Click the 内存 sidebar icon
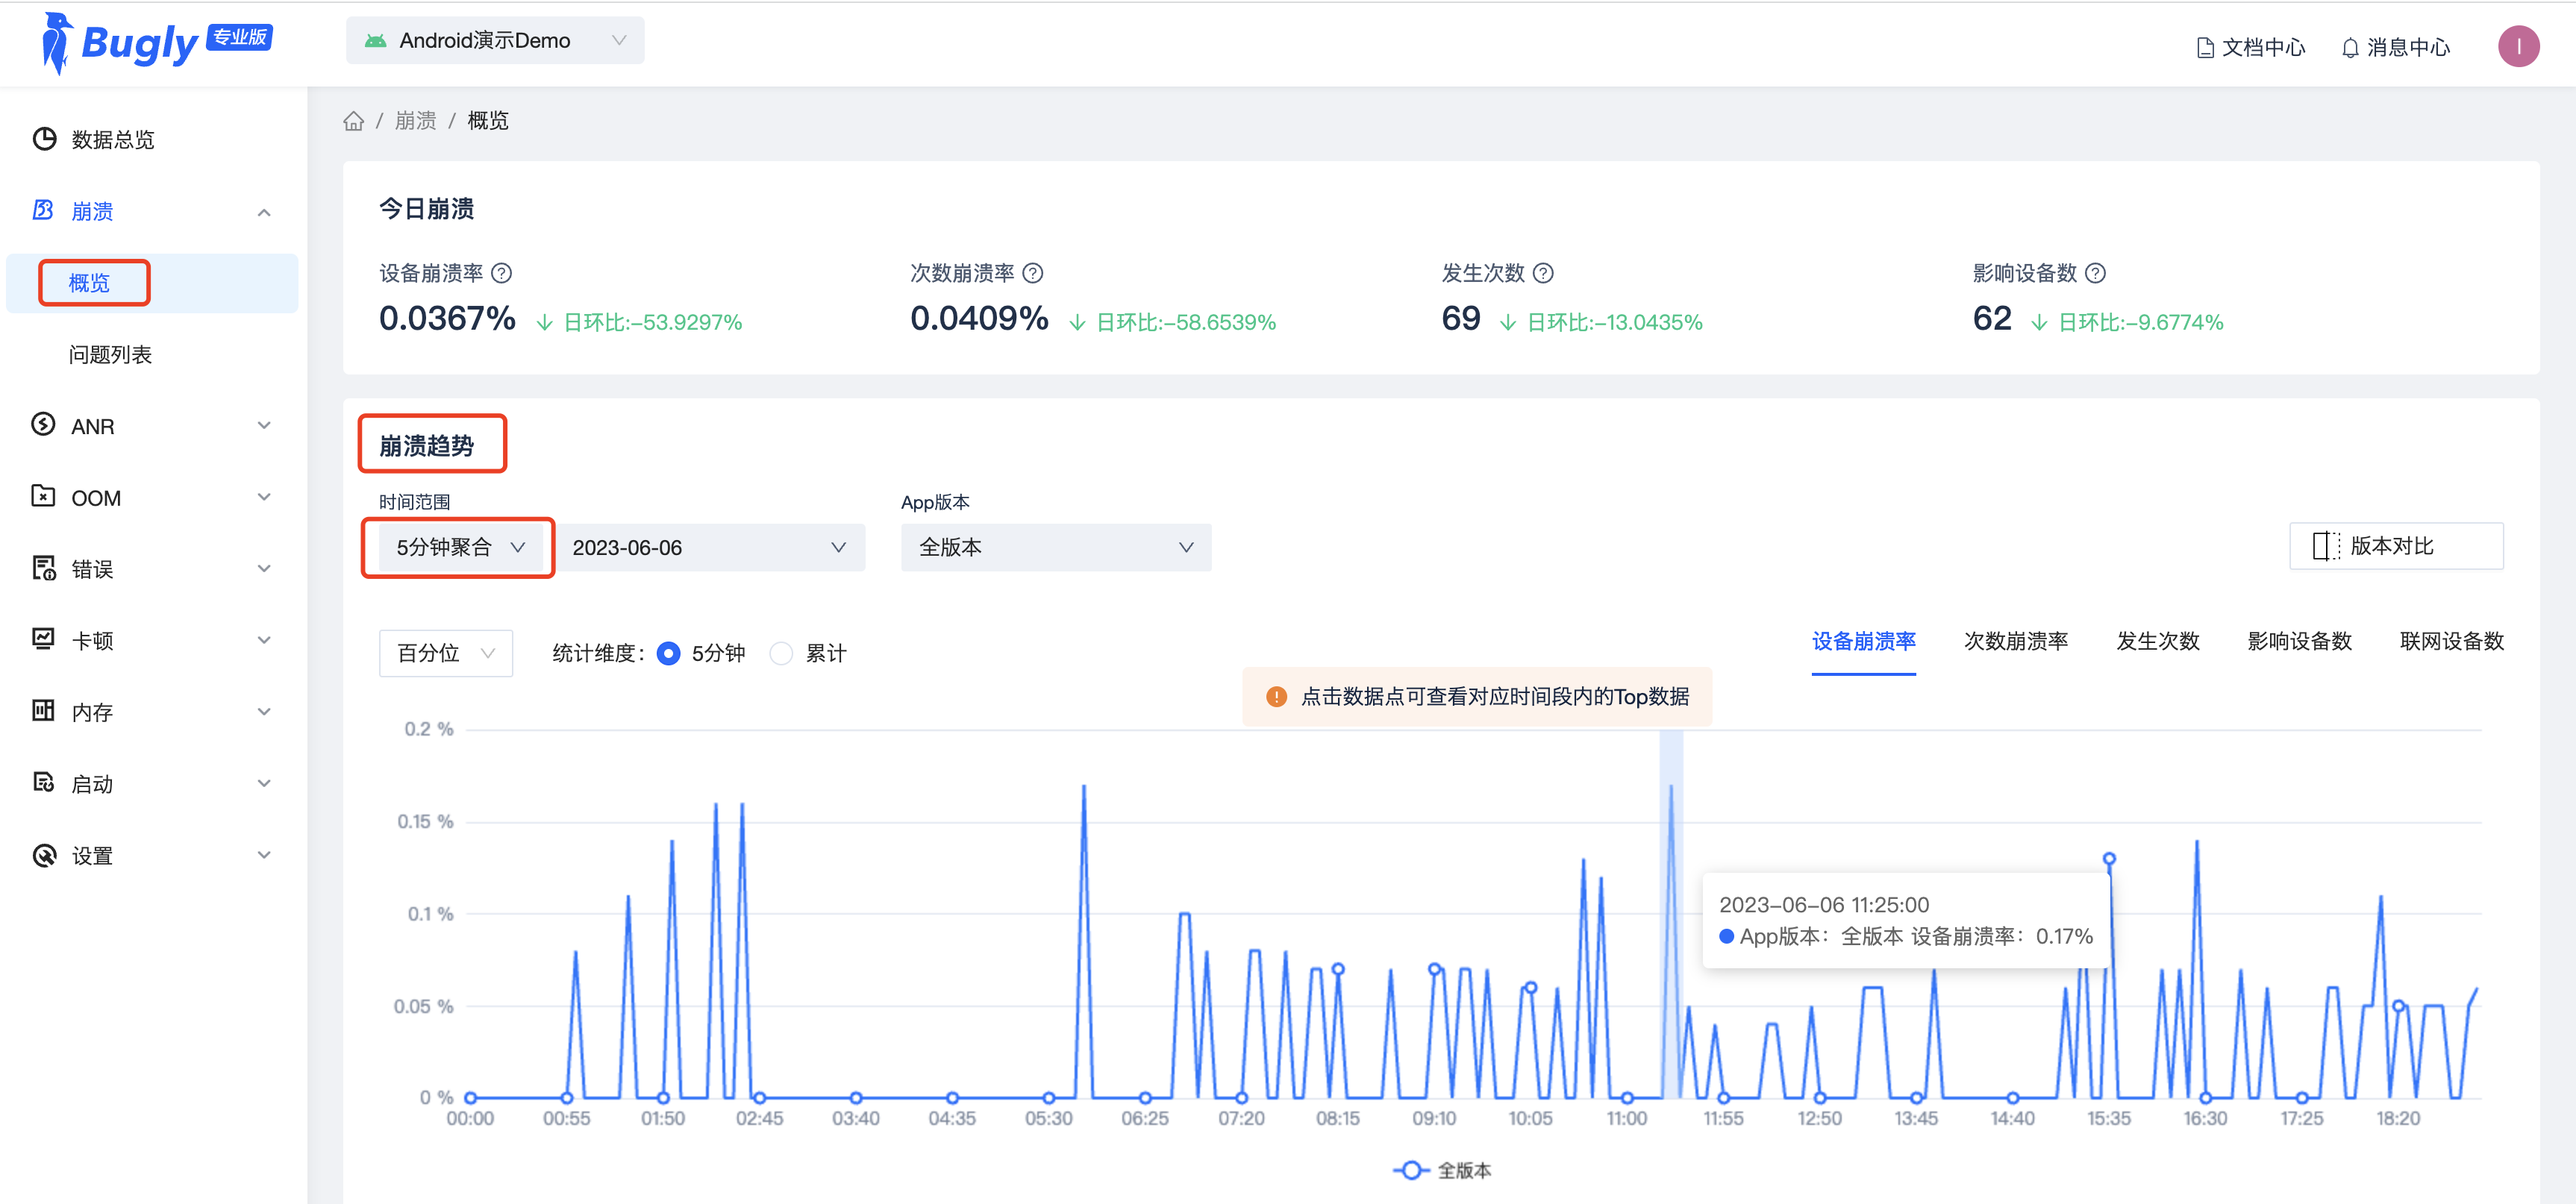Screen dimensions: 2576x1204 (43, 711)
